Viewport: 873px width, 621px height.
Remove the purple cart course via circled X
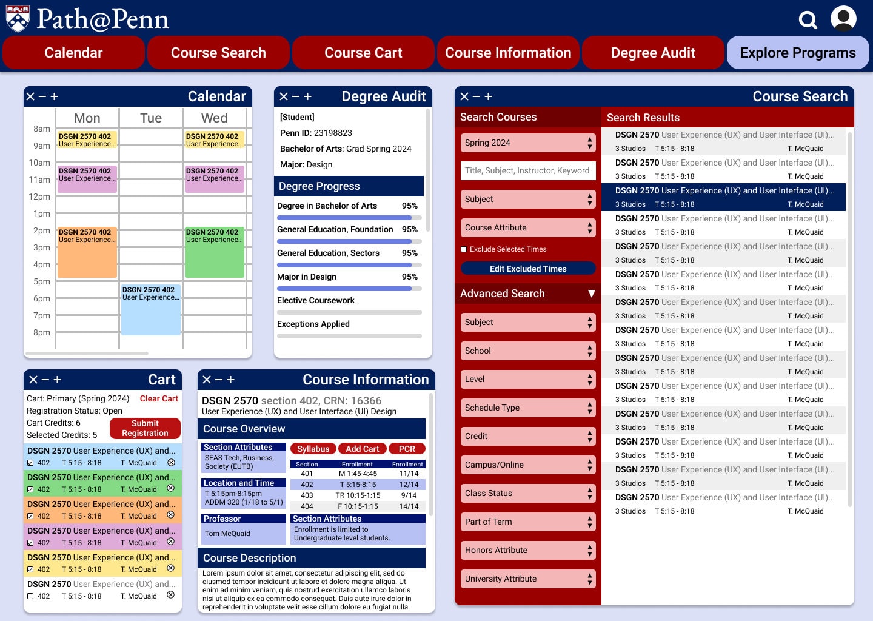pos(171,542)
